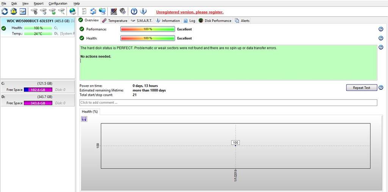Switch to the Disk Performance tab
Screen dimensions: 388x192
click(215, 20)
